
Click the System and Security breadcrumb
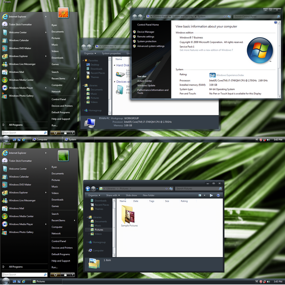[x=183, y=16]
